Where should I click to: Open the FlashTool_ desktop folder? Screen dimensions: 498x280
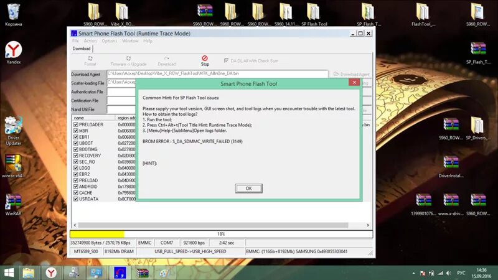[423, 14]
